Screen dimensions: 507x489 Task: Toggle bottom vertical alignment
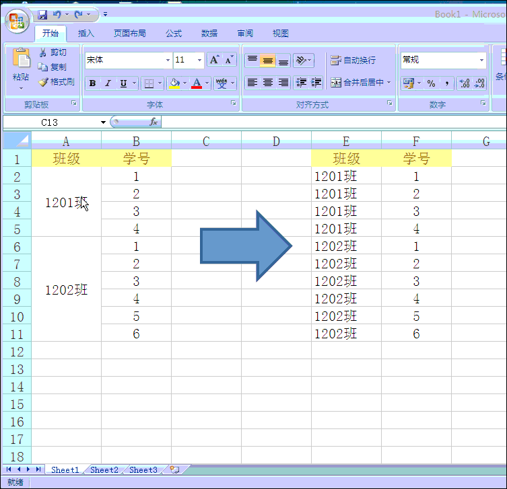pyautogui.click(x=283, y=61)
